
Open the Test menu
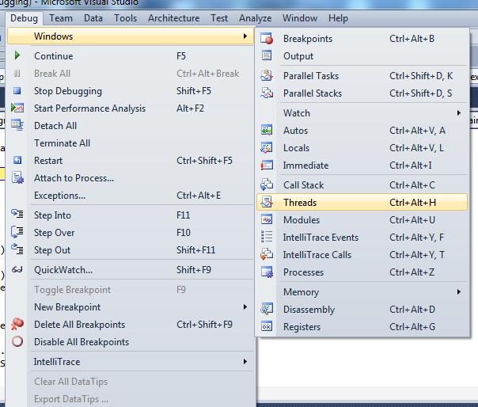pos(219,18)
